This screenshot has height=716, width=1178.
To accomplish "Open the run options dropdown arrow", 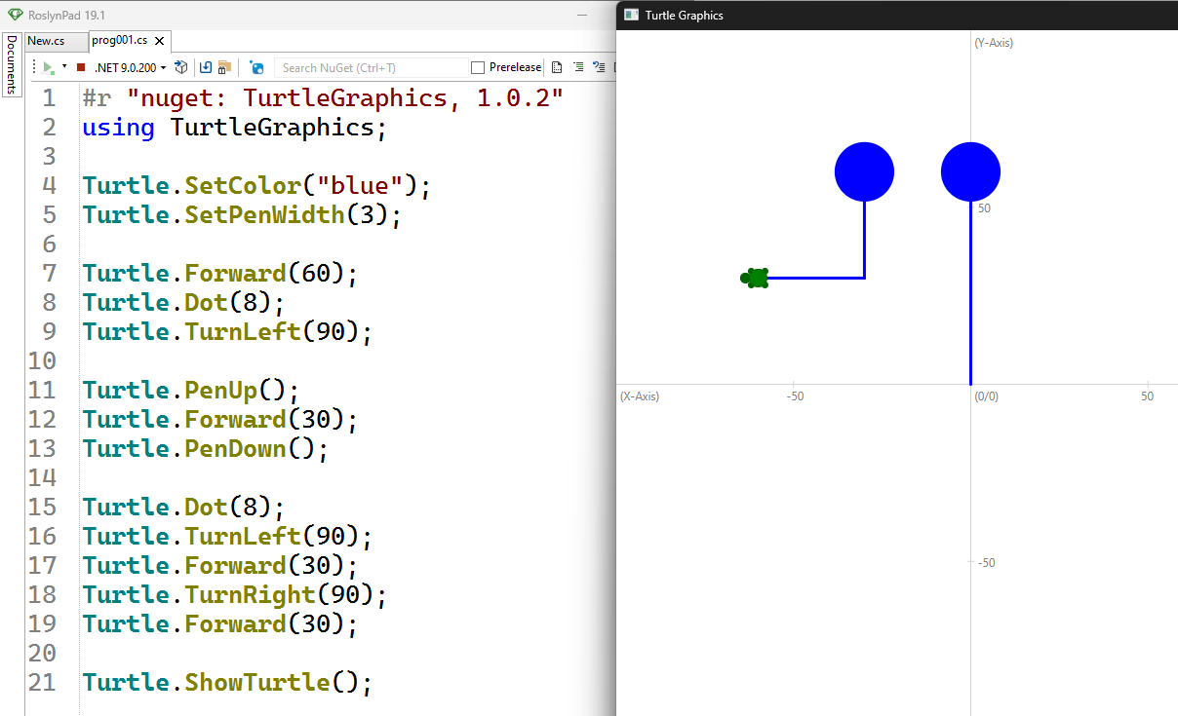I will click(64, 67).
